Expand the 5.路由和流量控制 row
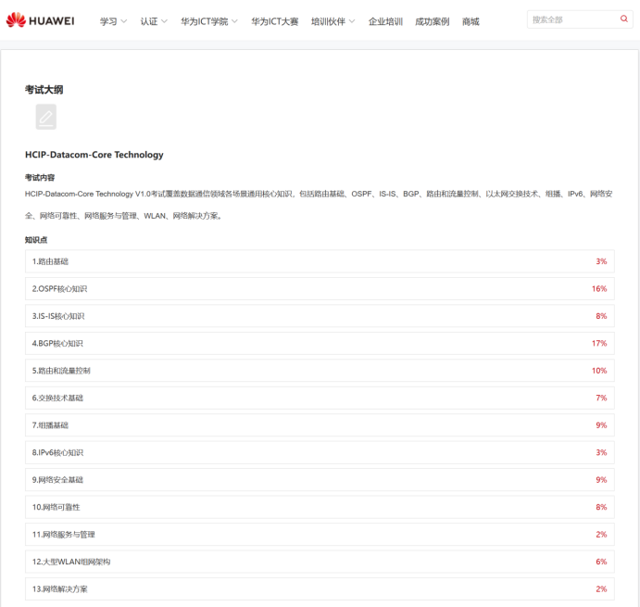 click(x=320, y=371)
